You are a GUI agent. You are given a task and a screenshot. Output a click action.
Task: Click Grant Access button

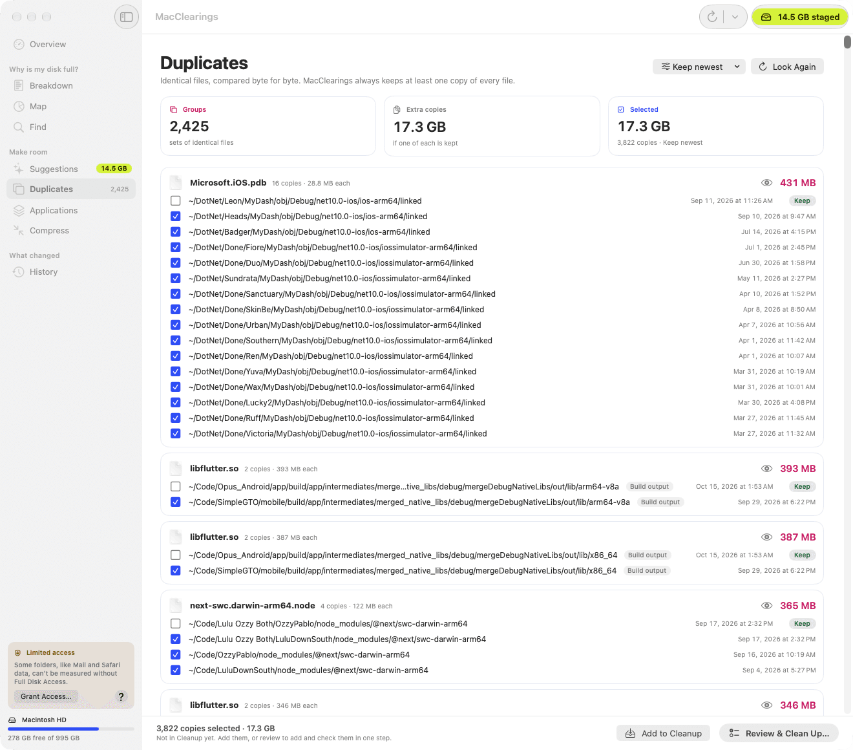(x=46, y=696)
